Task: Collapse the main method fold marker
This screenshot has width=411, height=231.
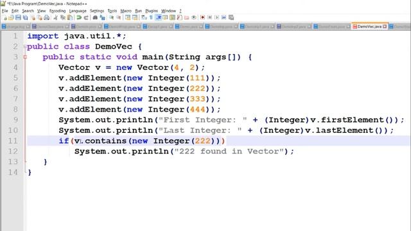Action: (x=25, y=57)
